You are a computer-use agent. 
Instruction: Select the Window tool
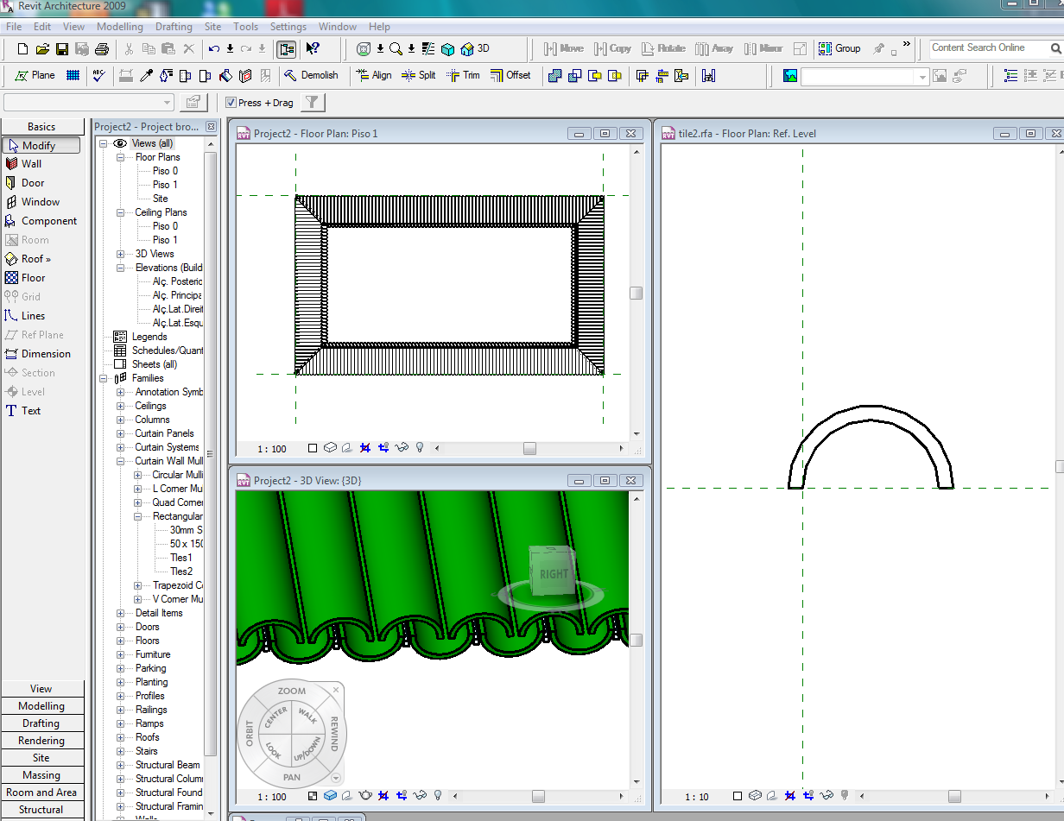40,202
